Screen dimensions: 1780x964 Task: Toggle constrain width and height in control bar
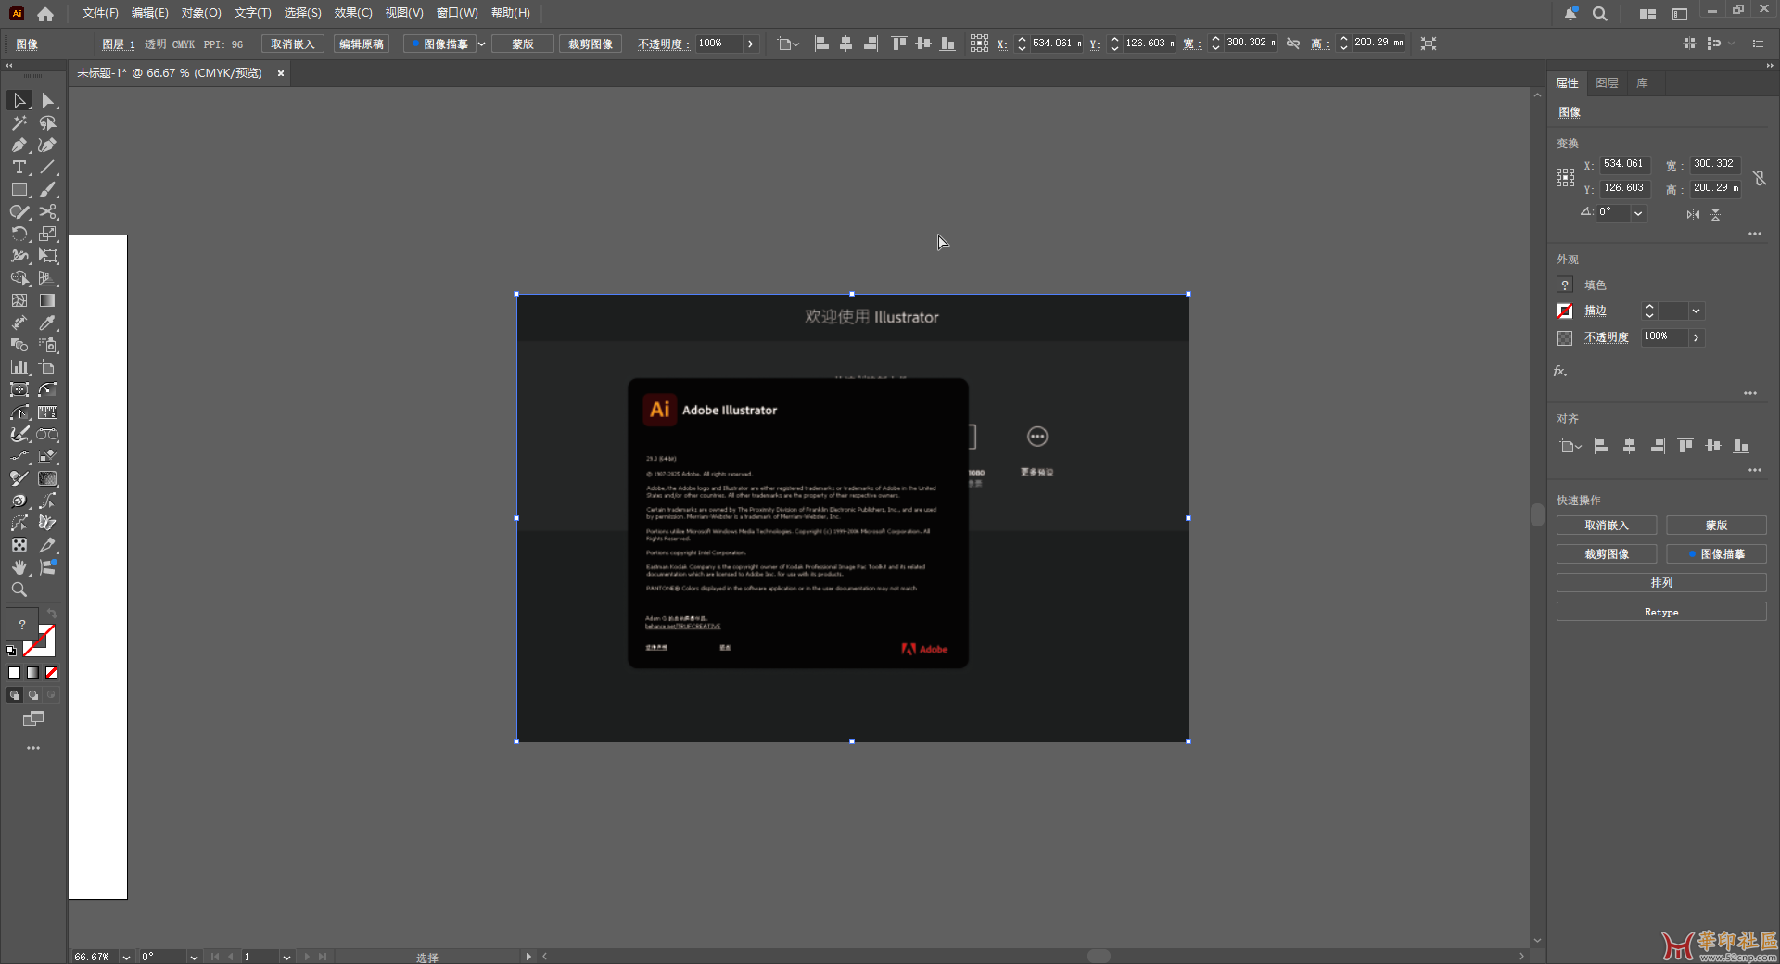(1293, 44)
